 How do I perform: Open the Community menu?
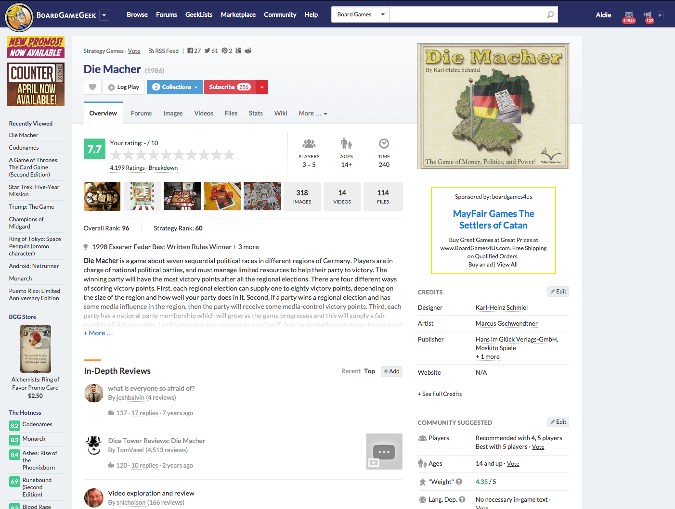coord(280,15)
